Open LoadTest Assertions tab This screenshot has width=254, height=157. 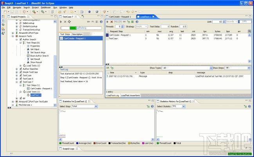(130, 96)
